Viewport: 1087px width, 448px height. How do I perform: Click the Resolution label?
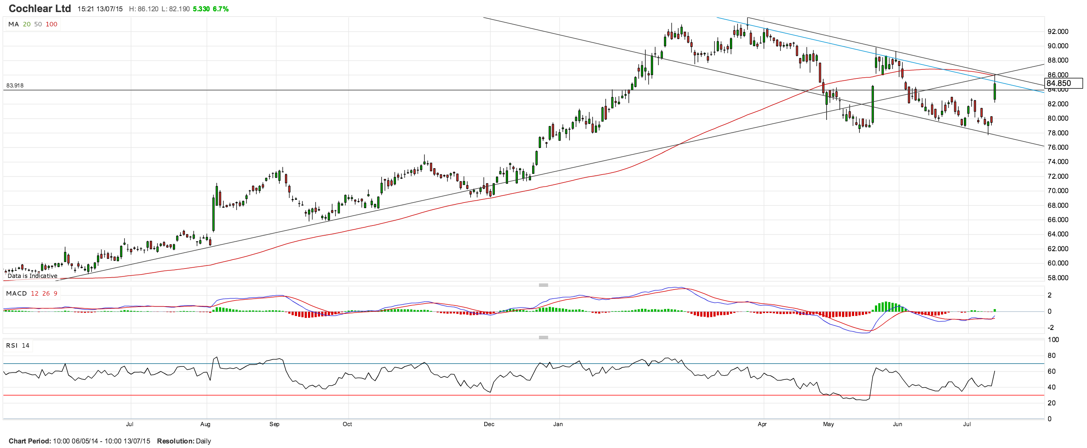pos(176,441)
